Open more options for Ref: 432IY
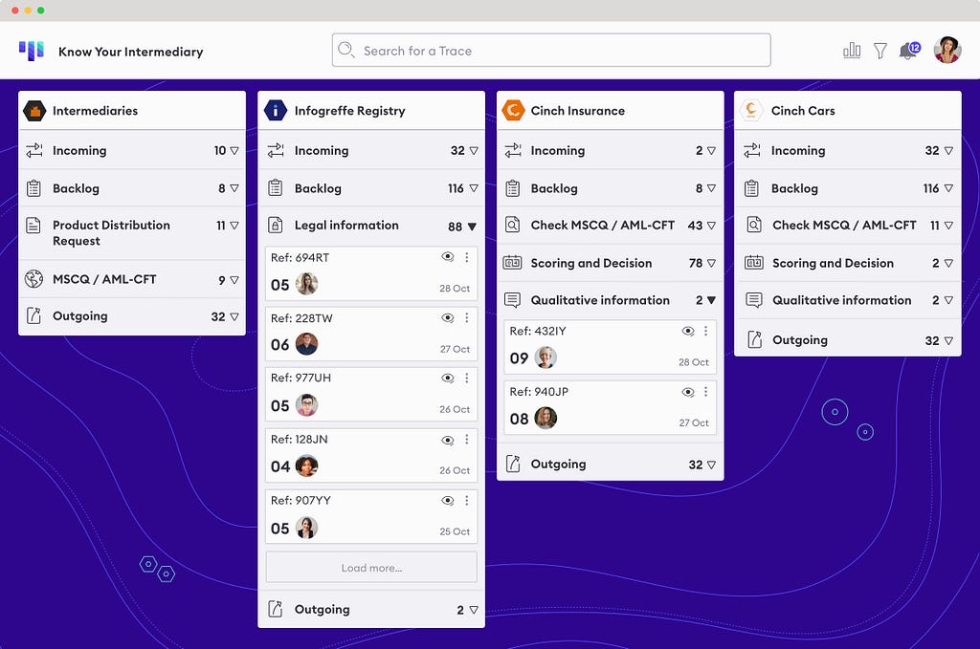 pos(705,331)
